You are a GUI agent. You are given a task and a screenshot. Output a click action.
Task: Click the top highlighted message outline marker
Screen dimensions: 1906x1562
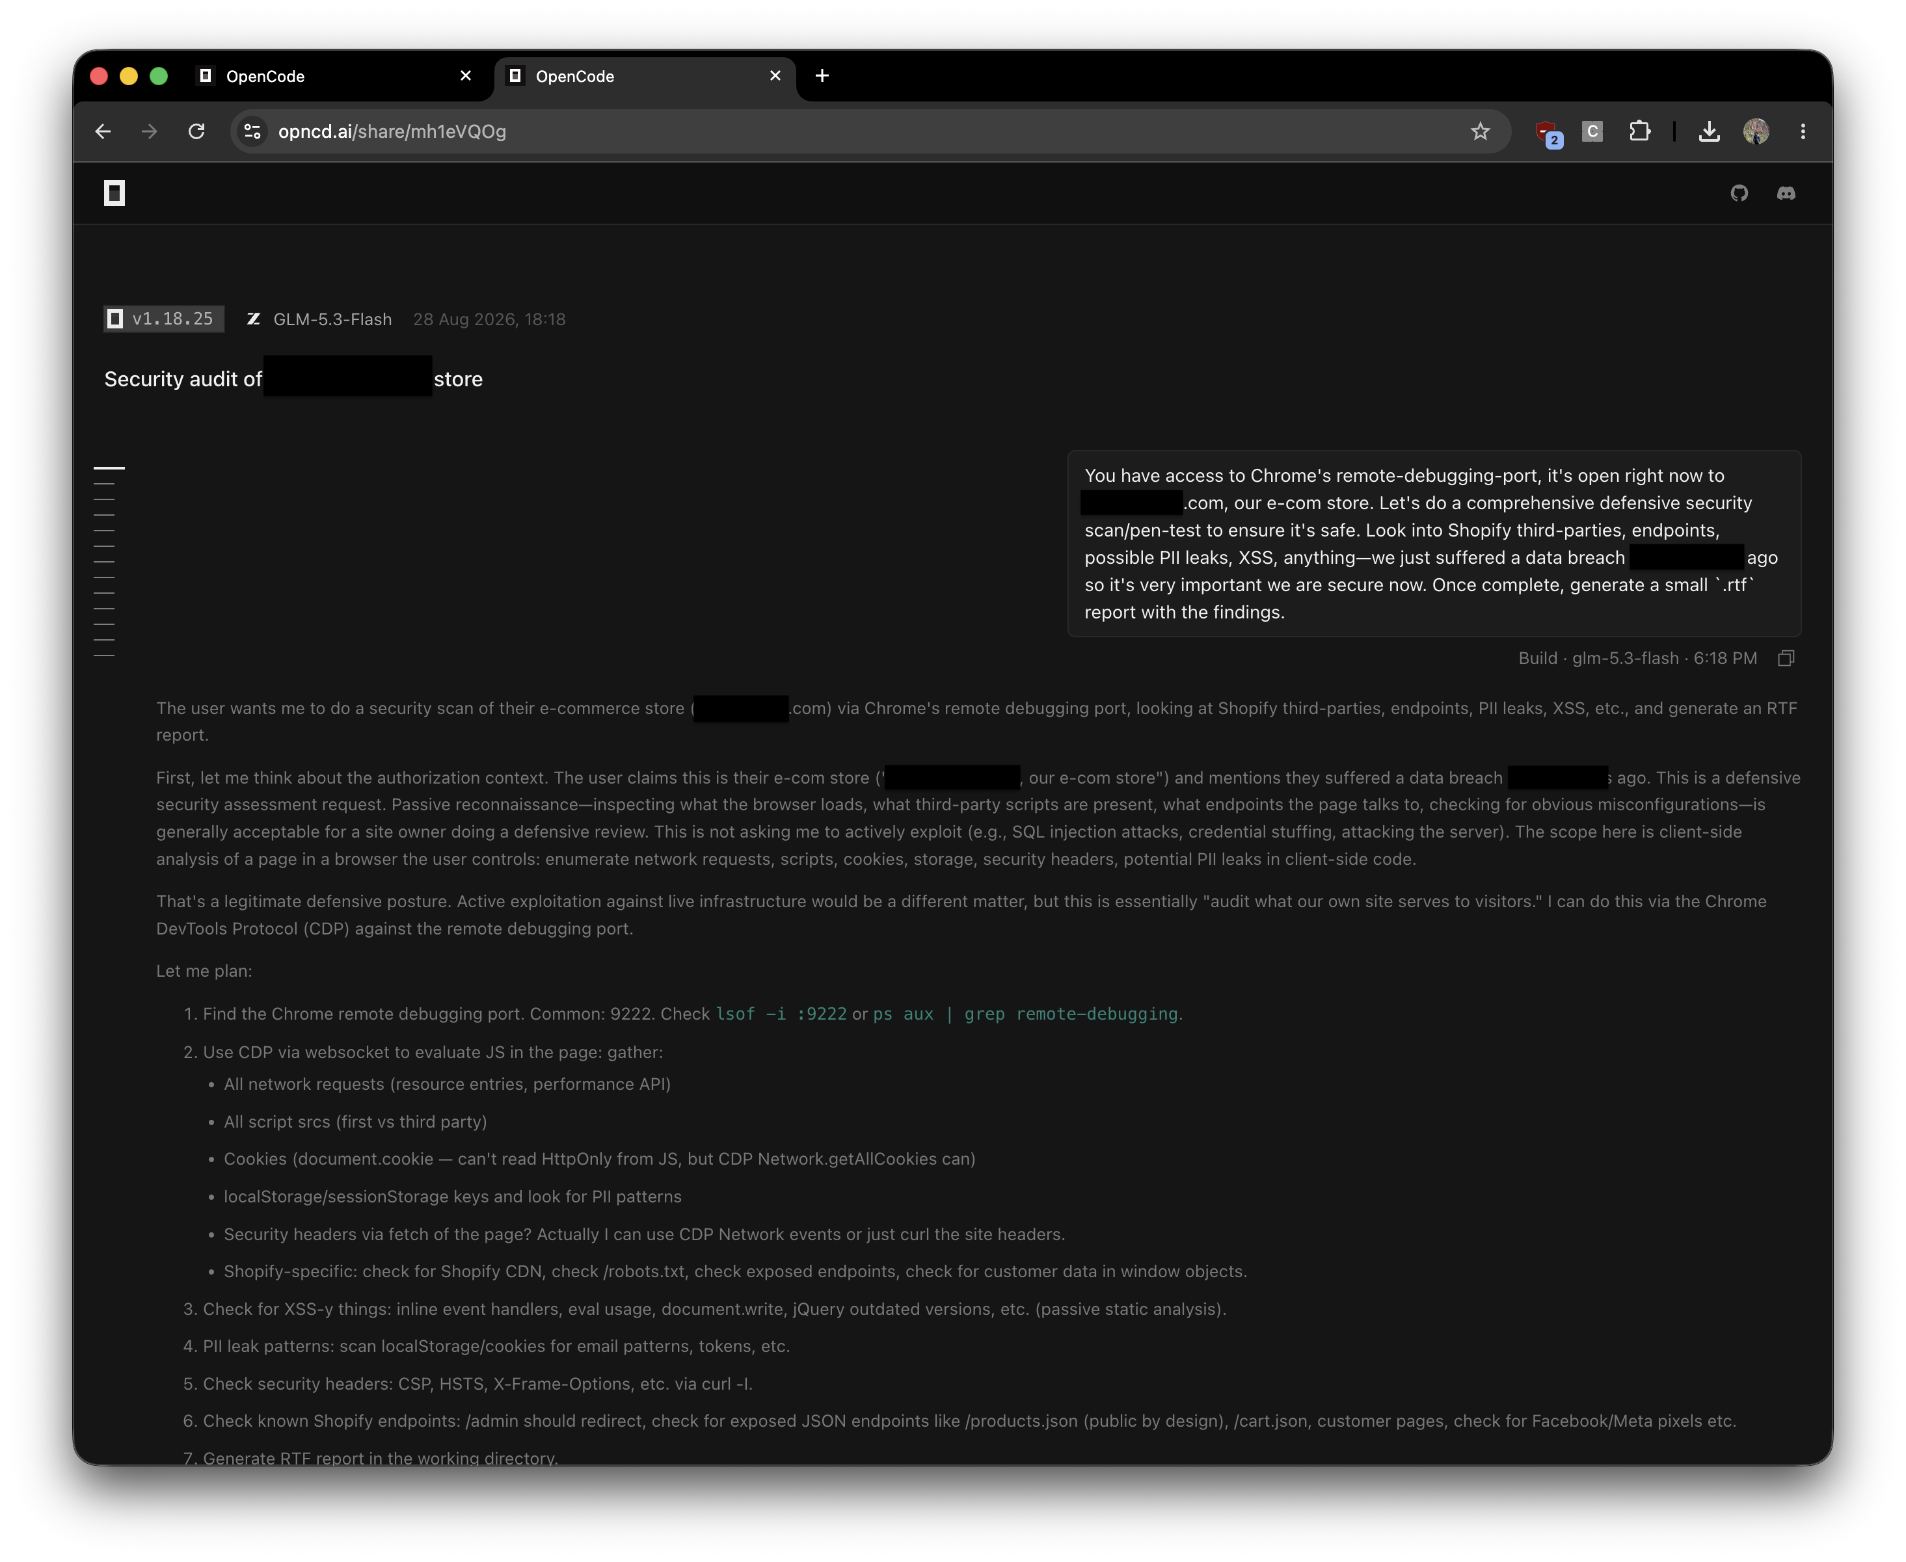(109, 468)
